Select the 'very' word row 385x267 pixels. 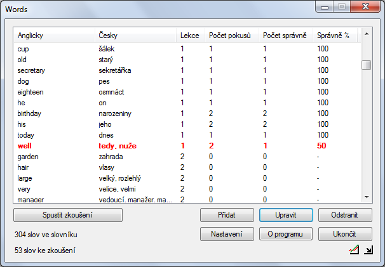pos(187,189)
